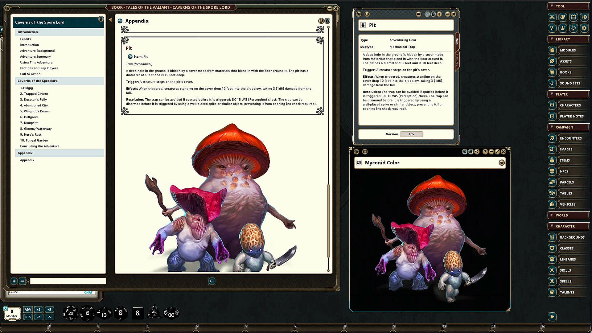
Task: Switch to Pictures tab in Pit window
Action: point(457,59)
